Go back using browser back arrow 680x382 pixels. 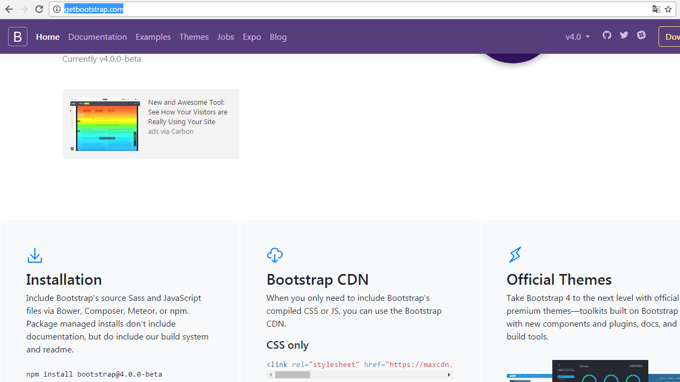point(9,9)
